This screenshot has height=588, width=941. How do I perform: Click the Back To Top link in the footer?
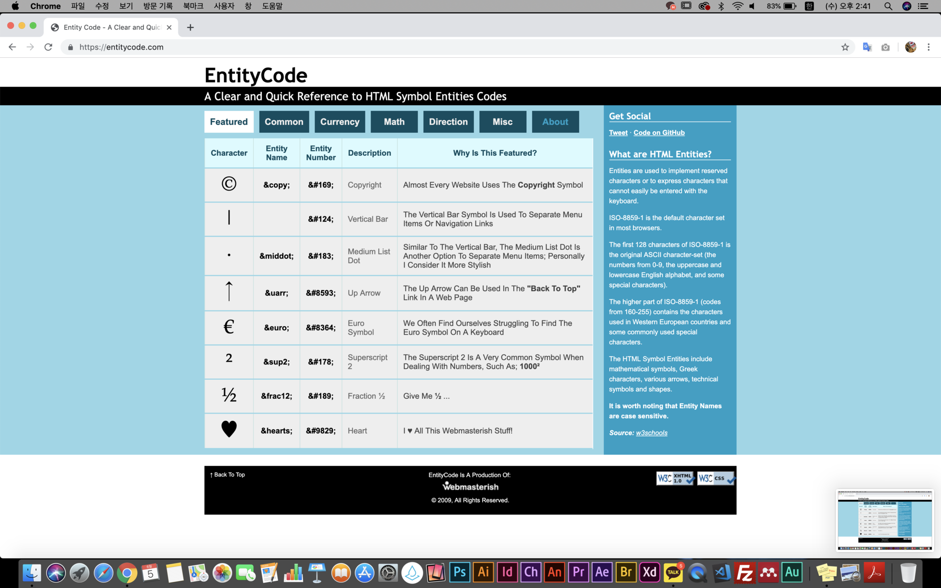[227, 474]
